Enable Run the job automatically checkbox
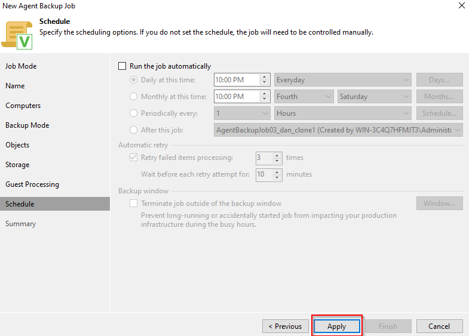This screenshot has width=469, height=336. click(x=122, y=66)
